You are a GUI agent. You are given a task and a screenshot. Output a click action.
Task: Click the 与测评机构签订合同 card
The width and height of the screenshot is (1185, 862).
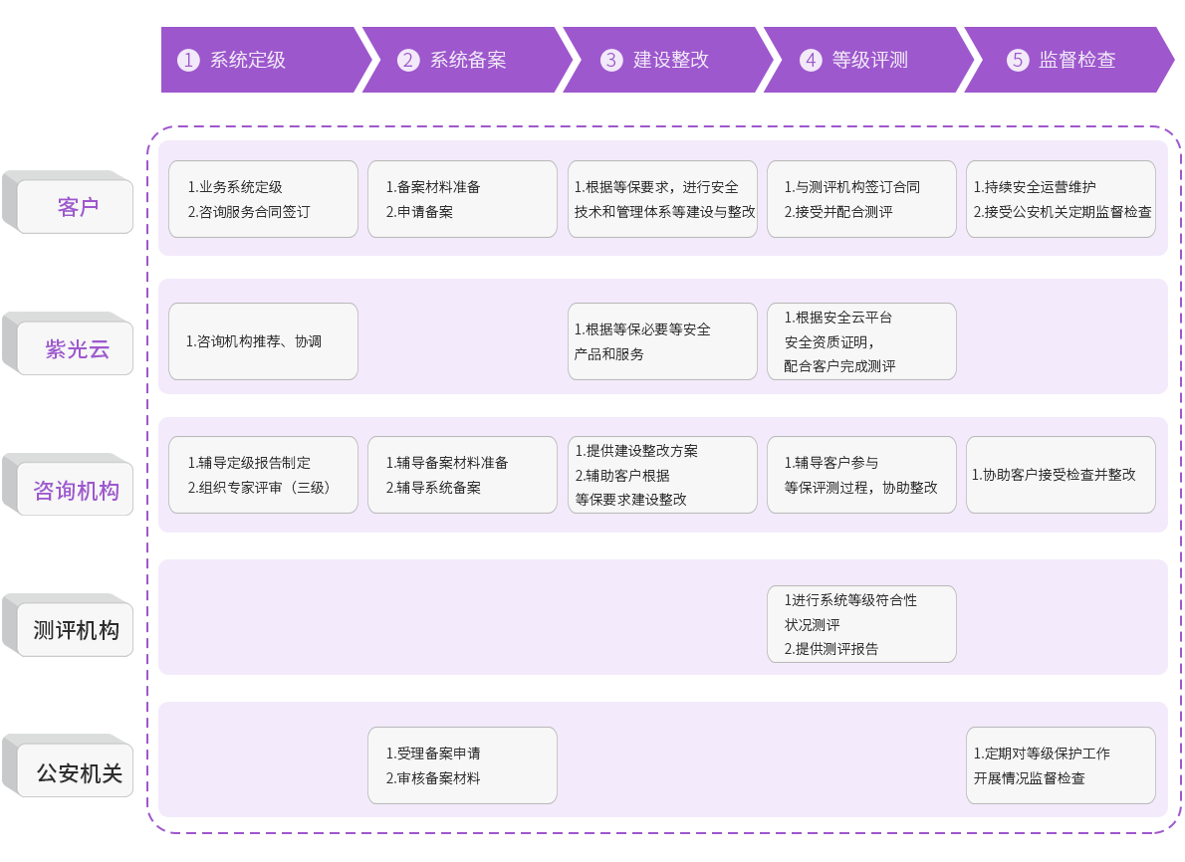pos(861,199)
